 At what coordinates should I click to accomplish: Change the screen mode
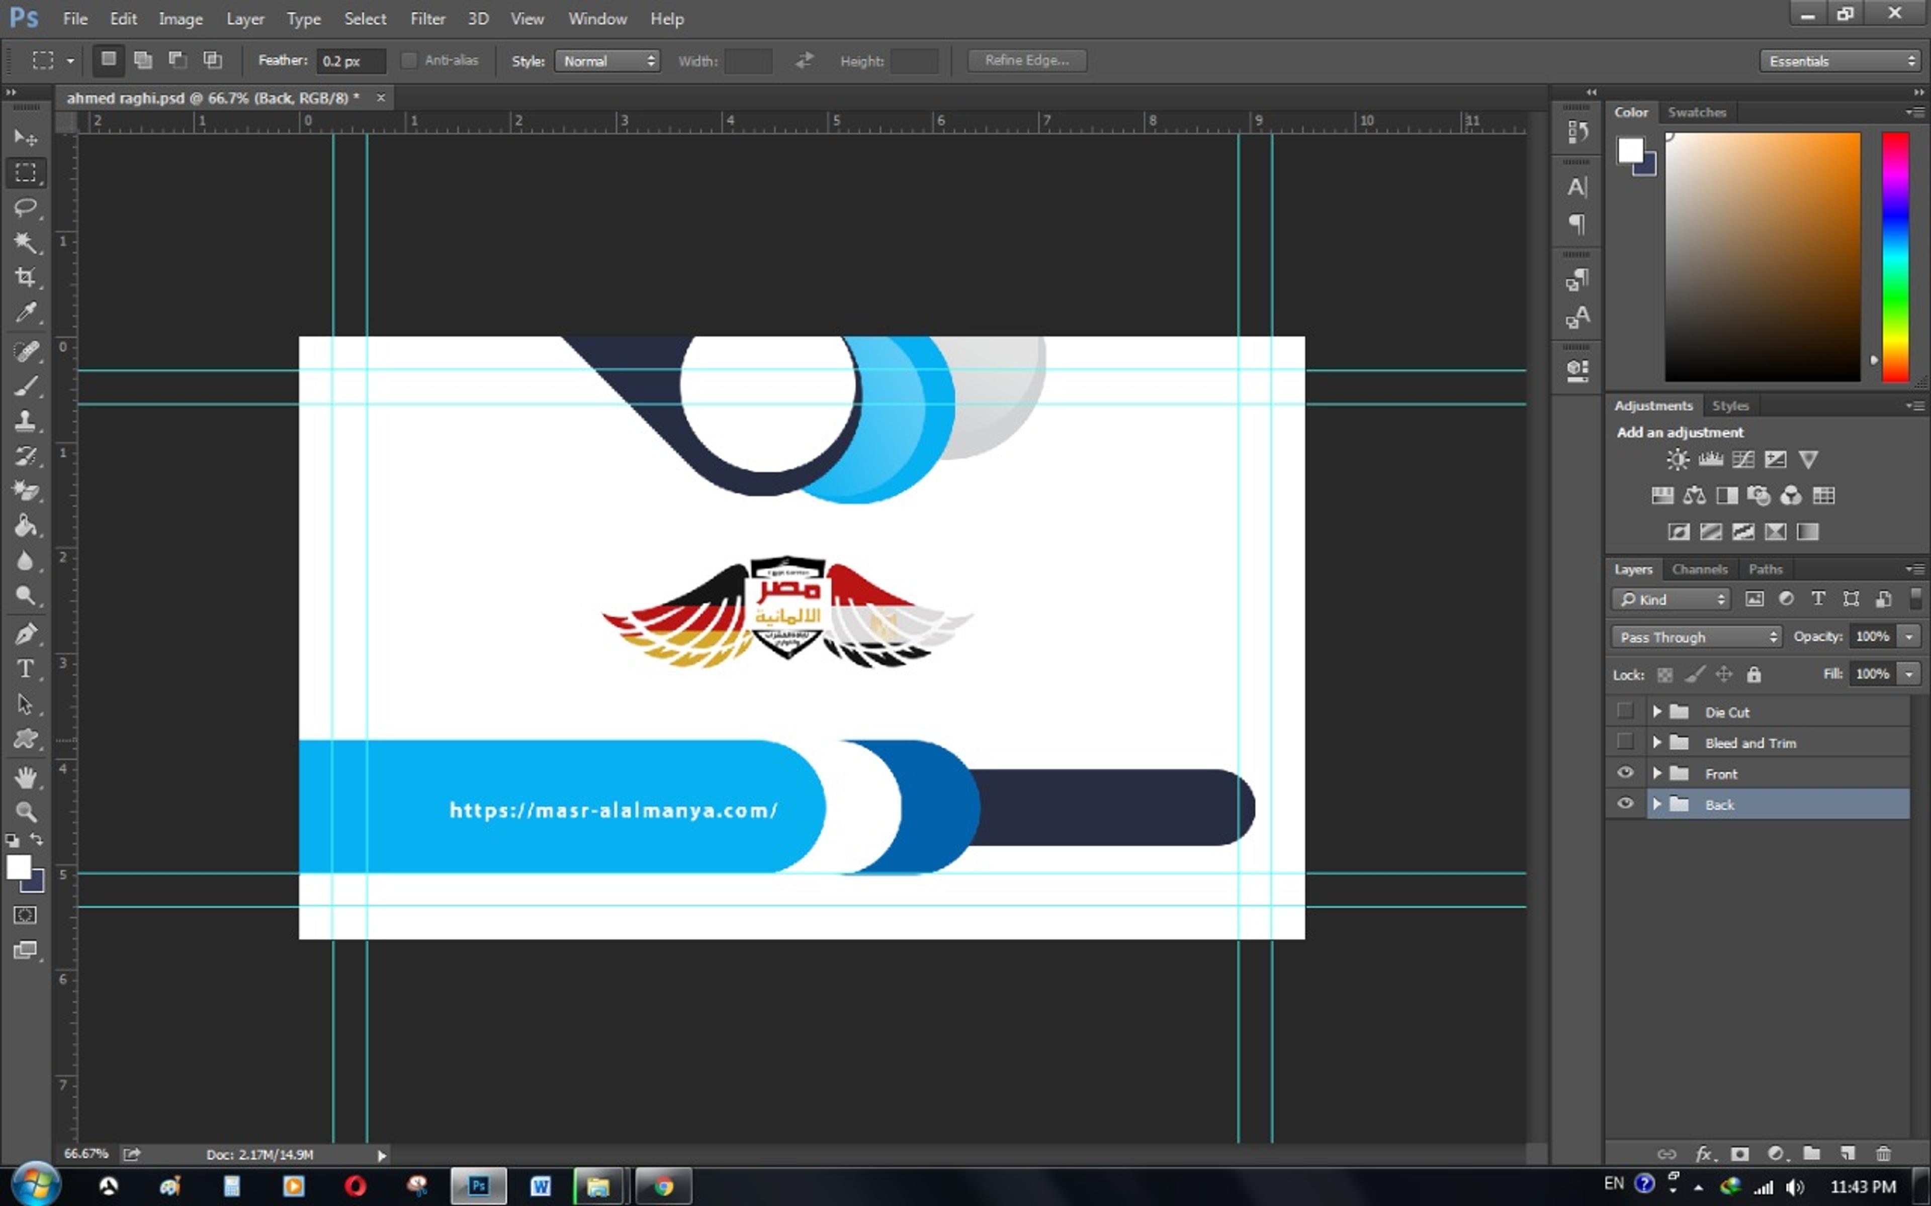click(26, 950)
